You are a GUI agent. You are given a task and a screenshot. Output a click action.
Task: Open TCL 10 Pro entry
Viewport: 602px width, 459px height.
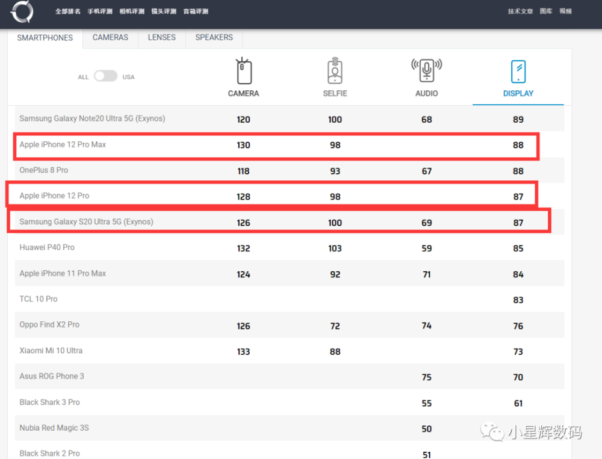point(39,299)
